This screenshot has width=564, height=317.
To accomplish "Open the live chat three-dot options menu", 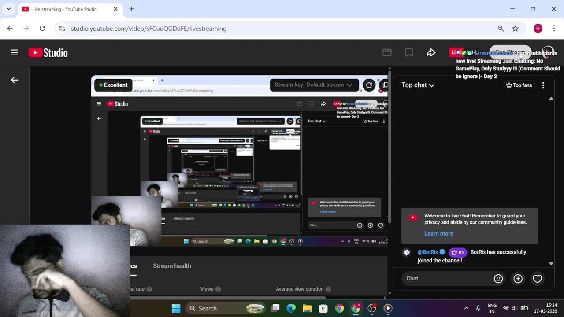I will [x=543, y=85].
